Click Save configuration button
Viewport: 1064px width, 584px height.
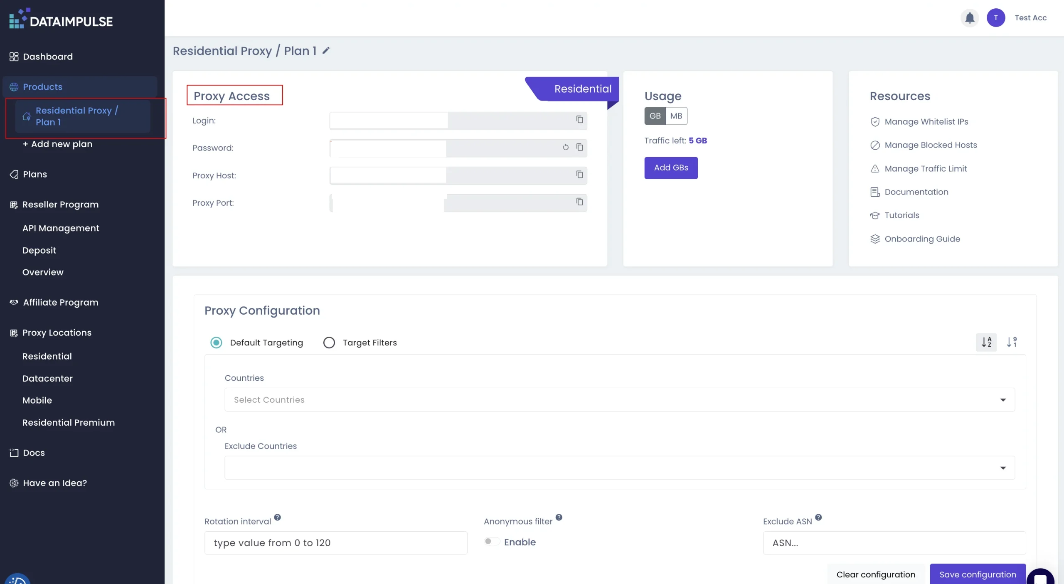pos(978,574)
